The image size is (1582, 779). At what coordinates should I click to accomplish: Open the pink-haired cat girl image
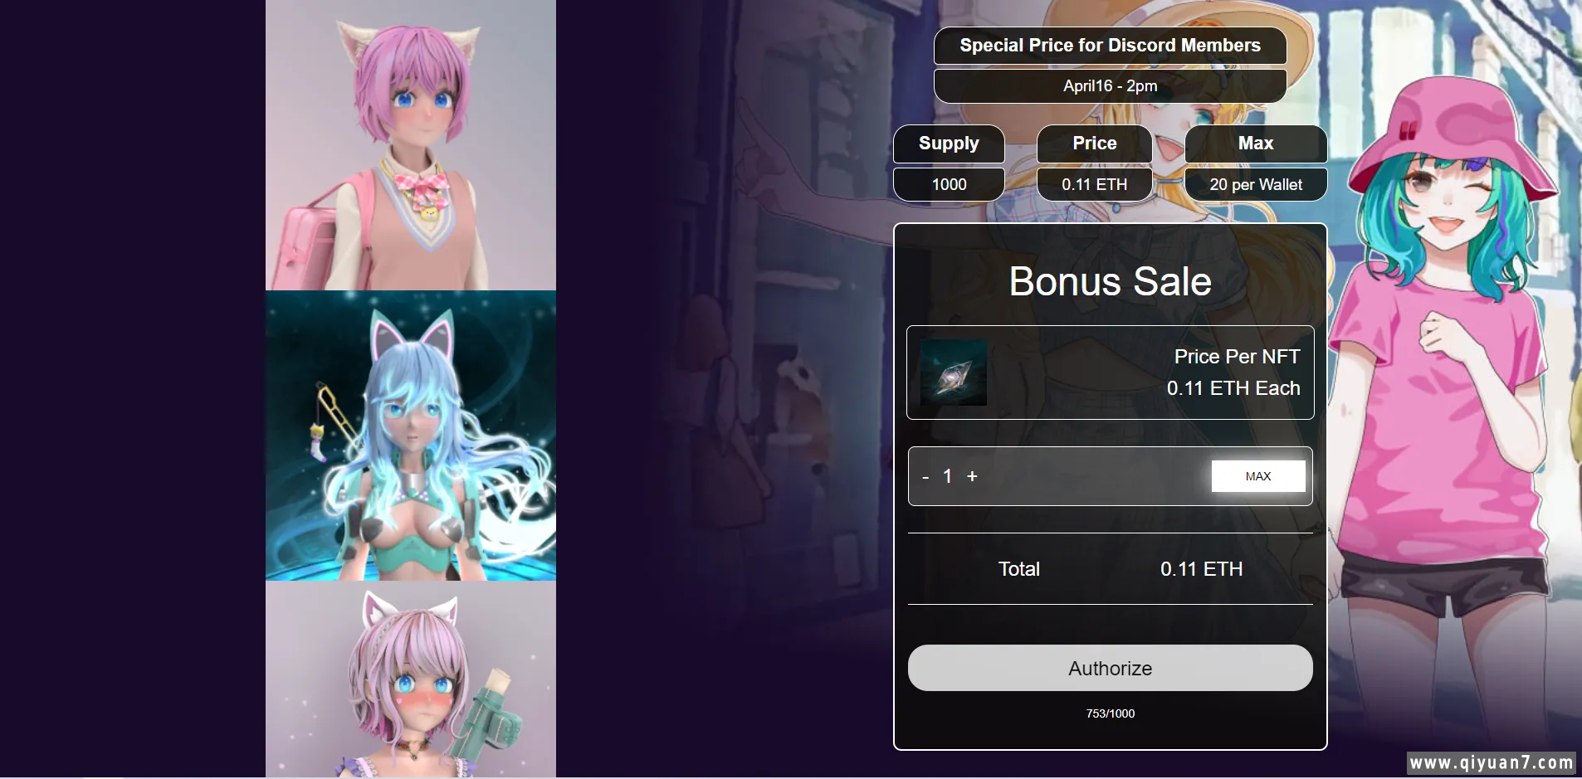coord(411,144)
